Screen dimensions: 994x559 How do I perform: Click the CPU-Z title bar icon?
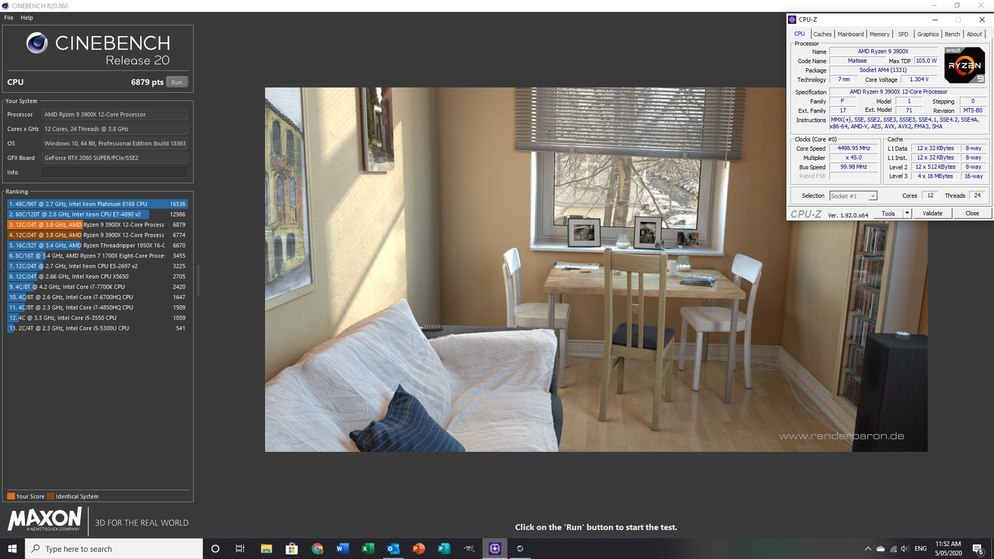click(x=792, y=20)
